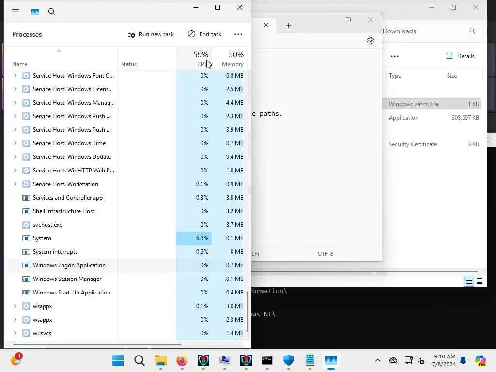Viewport: 496px width, 372px height.
Task: Sort processes by Name column
Action: 20,64
